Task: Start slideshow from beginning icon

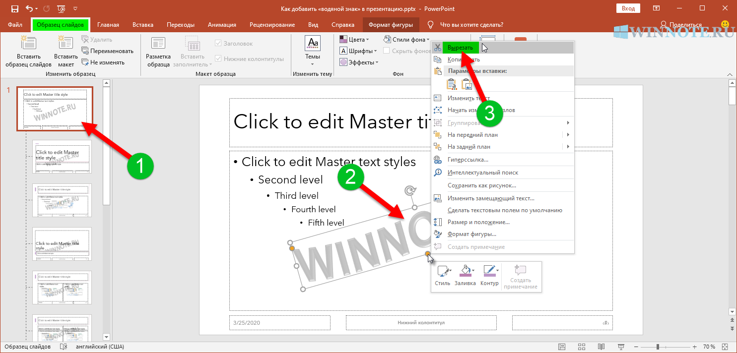Action: [x=61, y=8]
